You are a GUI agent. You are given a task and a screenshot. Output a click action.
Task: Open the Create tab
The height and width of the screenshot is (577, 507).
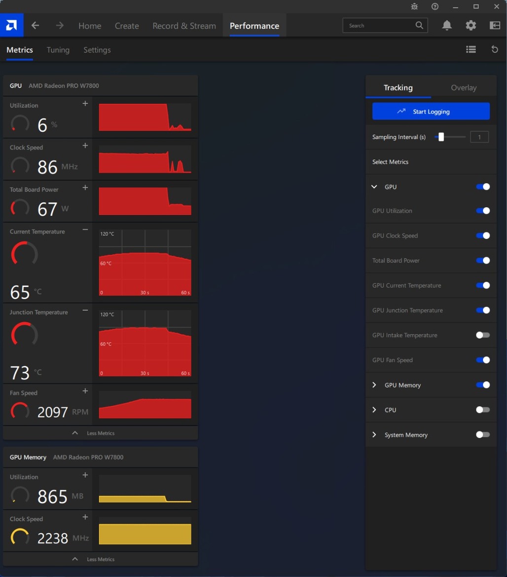[x=127, y=26]
